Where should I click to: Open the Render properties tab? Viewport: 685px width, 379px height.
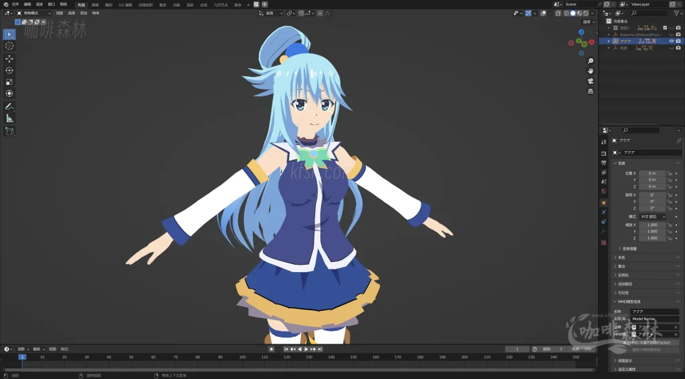point(604,153)
